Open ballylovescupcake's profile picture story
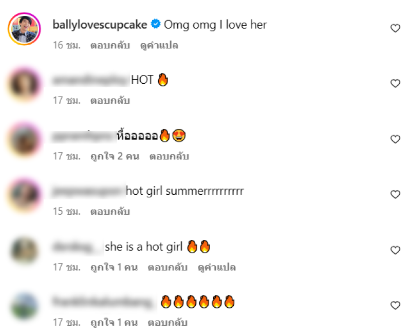 pos(24,29)
